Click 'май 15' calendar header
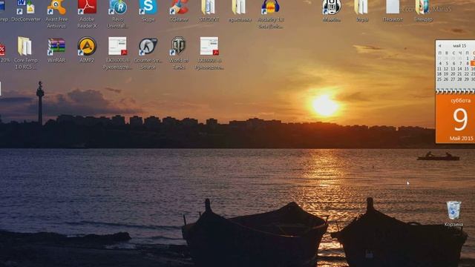This screenshot has width=475, height=267. click(459, 46)
